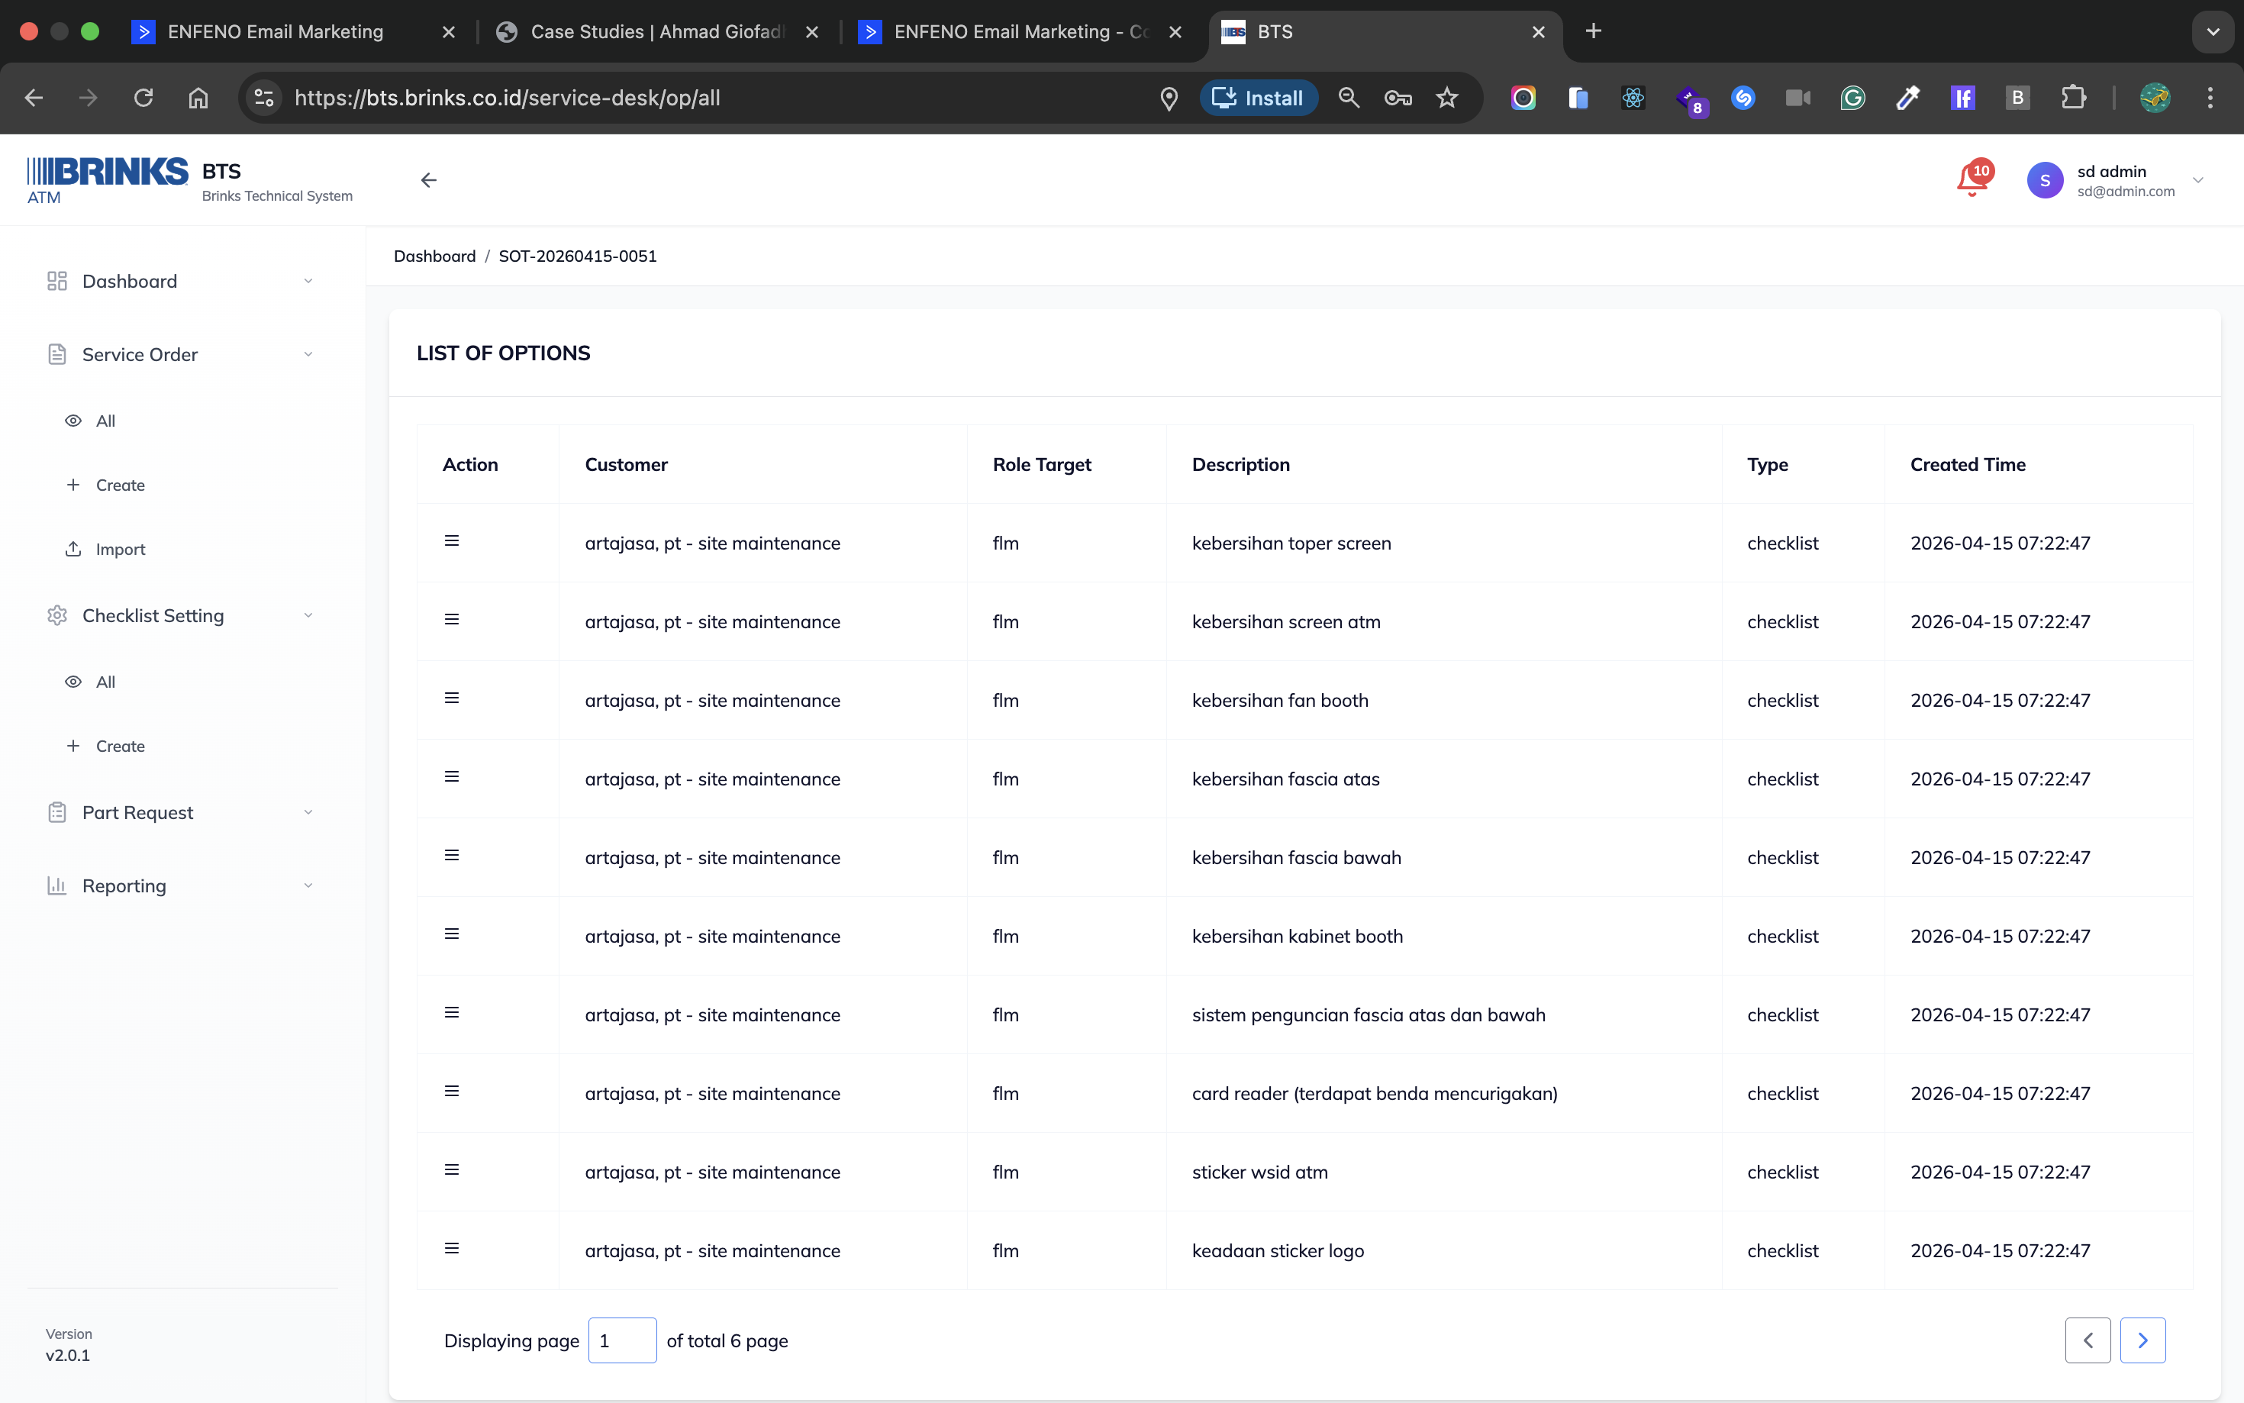The image size is (2244, 1403).
Task: Select Create under Checklist Setting
Action: (x=121, y=746)
